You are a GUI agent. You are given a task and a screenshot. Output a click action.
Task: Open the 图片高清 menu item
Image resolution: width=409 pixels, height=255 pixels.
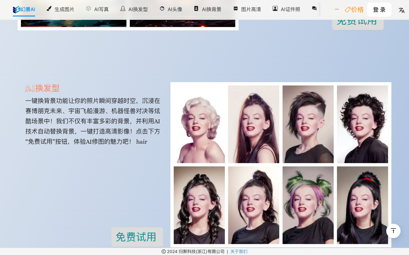coord(247,9)
